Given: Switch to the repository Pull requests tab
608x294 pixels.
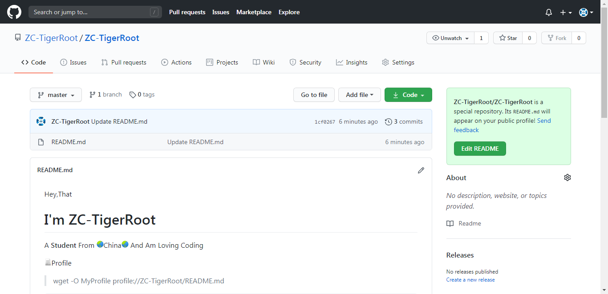Looking at the screenshot, I should pyautogui.click(x=124, y=62).
